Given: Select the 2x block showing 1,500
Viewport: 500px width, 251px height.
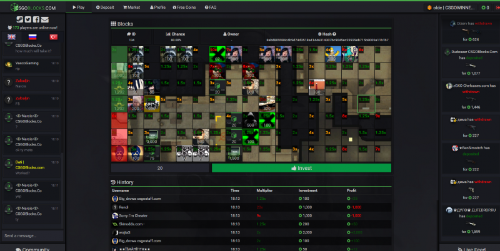Looking at the screenshot, I should 234,154.
